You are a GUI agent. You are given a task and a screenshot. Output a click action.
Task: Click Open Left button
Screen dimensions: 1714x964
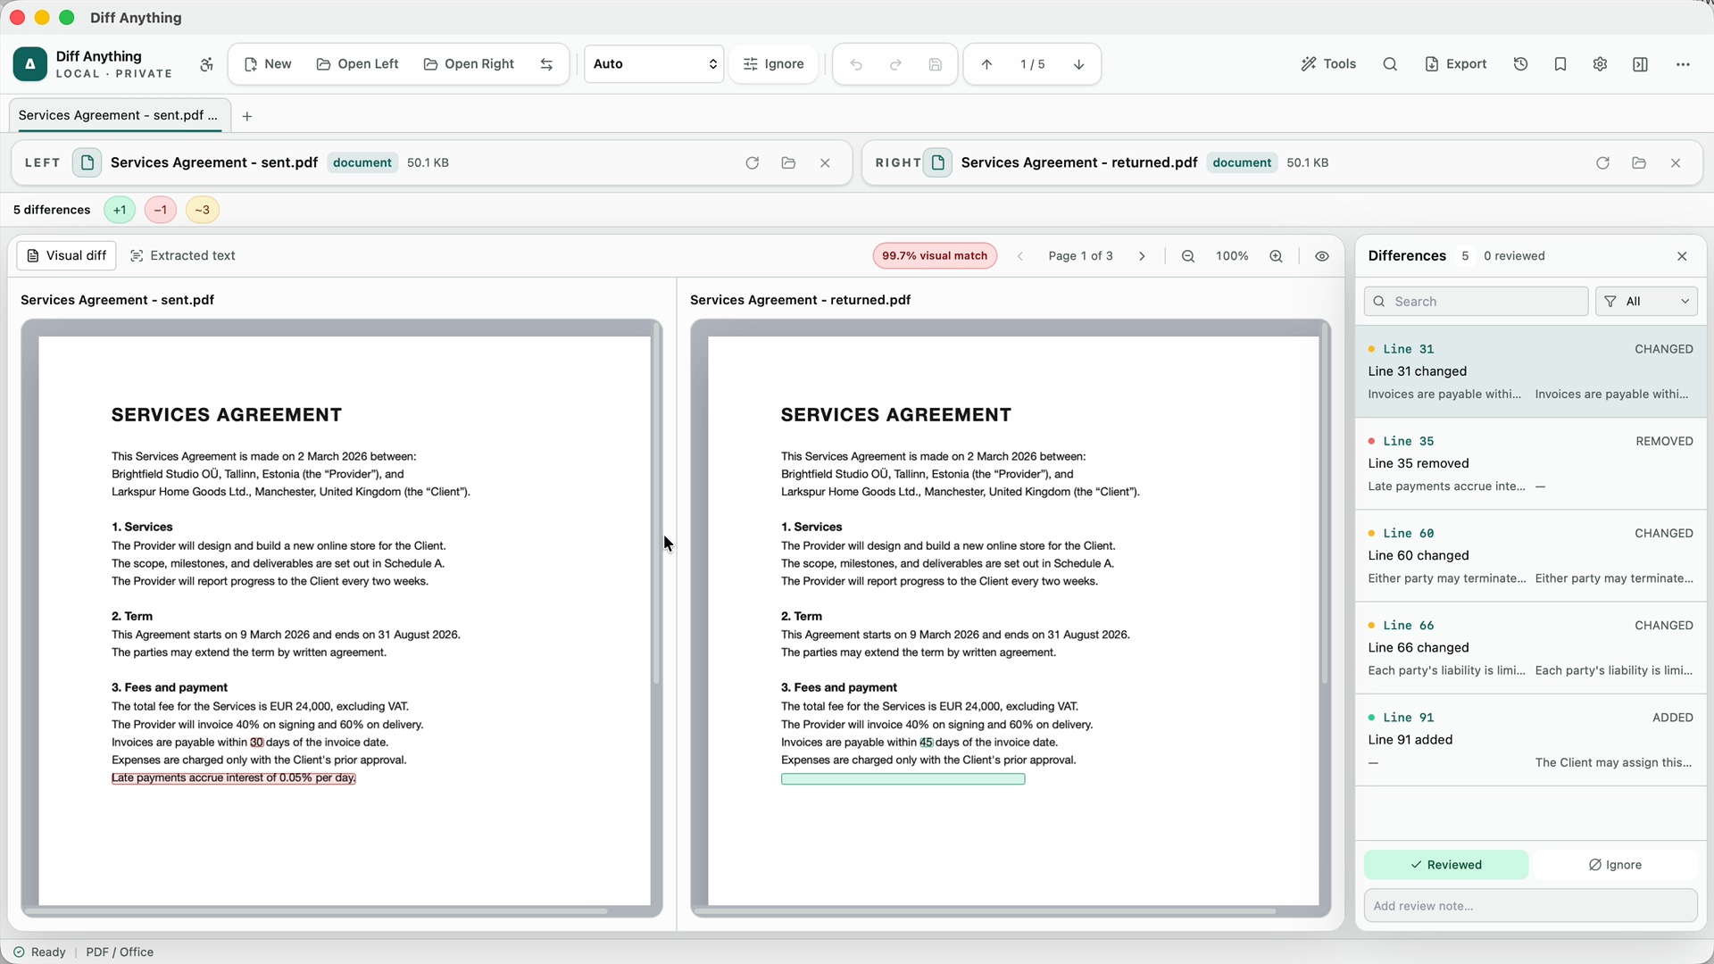click(x=358, y=64)
